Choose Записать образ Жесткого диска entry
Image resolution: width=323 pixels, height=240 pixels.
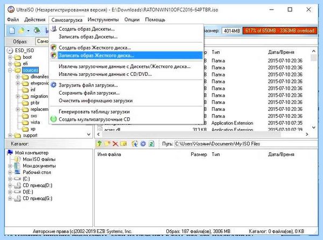click(127, 55)
